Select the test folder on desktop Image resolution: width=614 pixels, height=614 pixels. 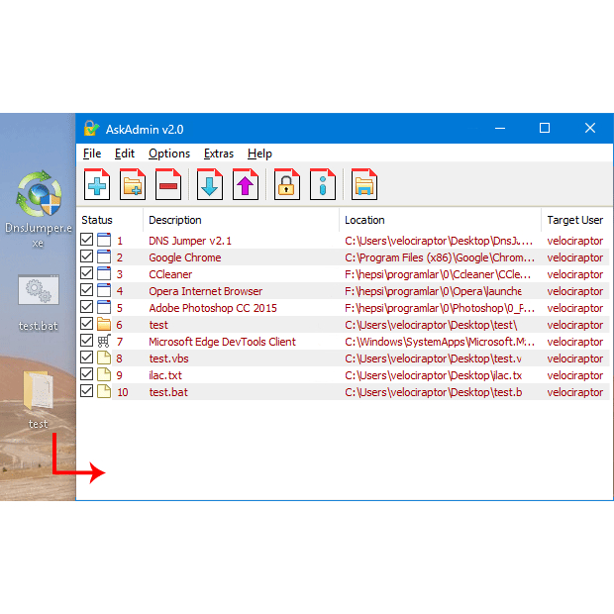pyautogui.click(x=38, y=399)
